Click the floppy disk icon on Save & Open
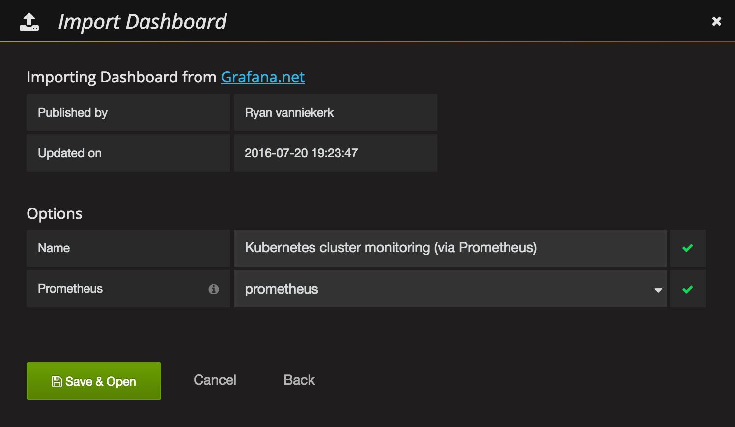Image resolution: width=735 pixels, height=427 pixels. click(x=57, y=381)
